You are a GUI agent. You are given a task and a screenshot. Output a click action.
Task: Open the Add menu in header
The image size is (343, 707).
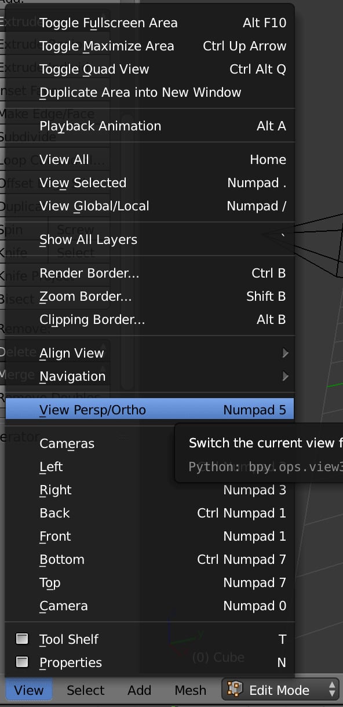coord(140,690)
